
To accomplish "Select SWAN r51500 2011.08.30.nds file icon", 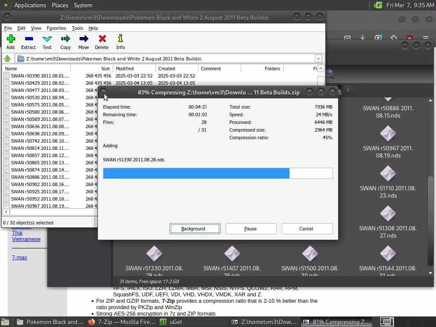I will point(310,254).
